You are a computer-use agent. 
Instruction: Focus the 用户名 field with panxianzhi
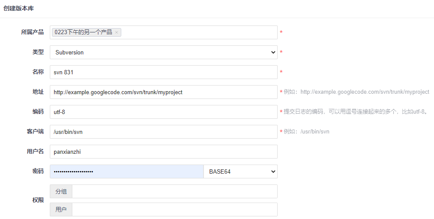click(x=163, y=152)
